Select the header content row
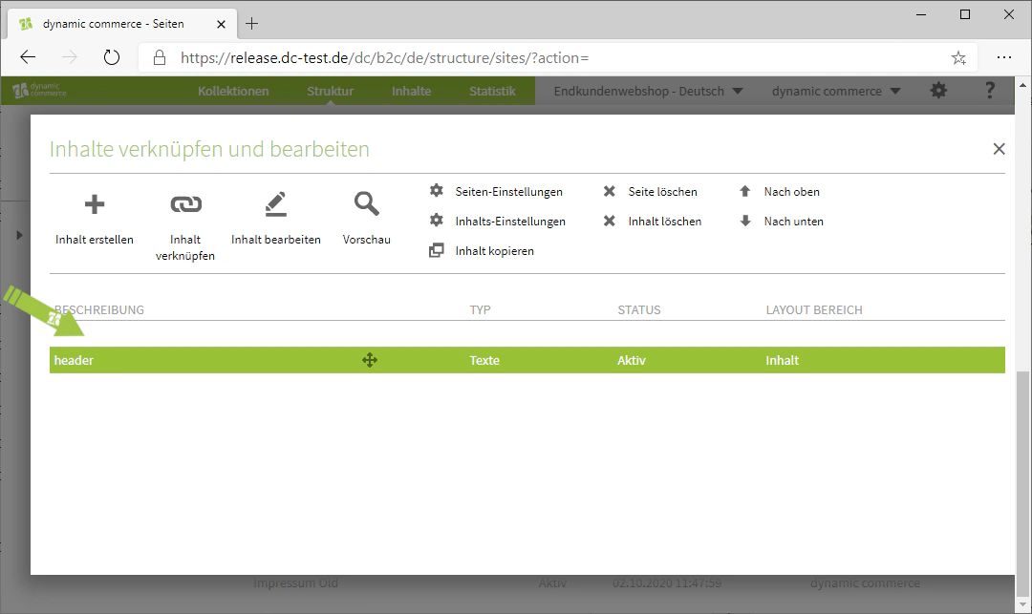 [x=527, y=360]
